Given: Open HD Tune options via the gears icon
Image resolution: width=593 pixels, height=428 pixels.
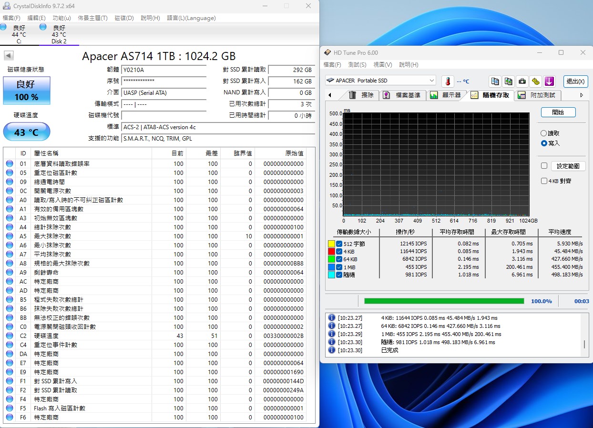Looking at the screenshot, I should click(x=535, y=82).
